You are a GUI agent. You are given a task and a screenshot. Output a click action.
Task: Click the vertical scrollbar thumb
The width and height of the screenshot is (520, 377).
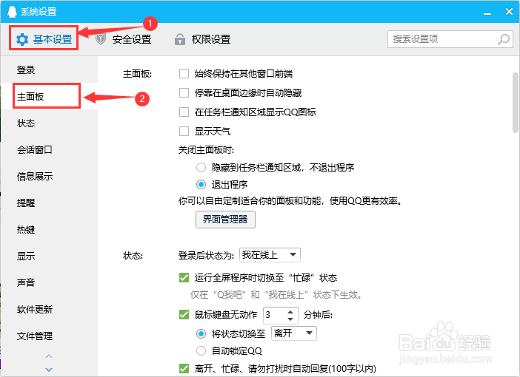click(x=516, y=103)
